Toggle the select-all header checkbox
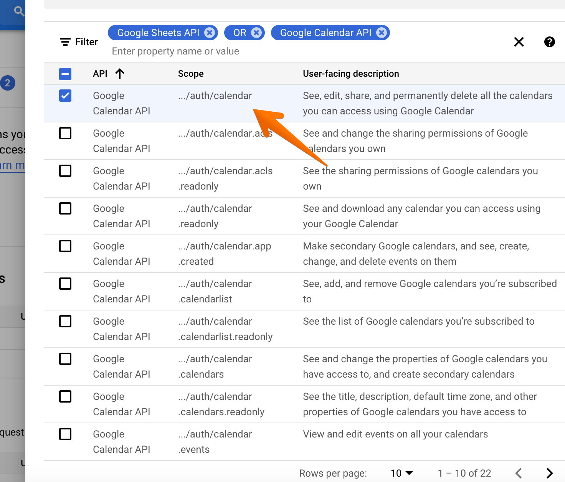 [65, 74]
